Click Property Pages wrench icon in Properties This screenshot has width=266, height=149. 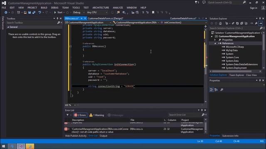tap(222, 90)
